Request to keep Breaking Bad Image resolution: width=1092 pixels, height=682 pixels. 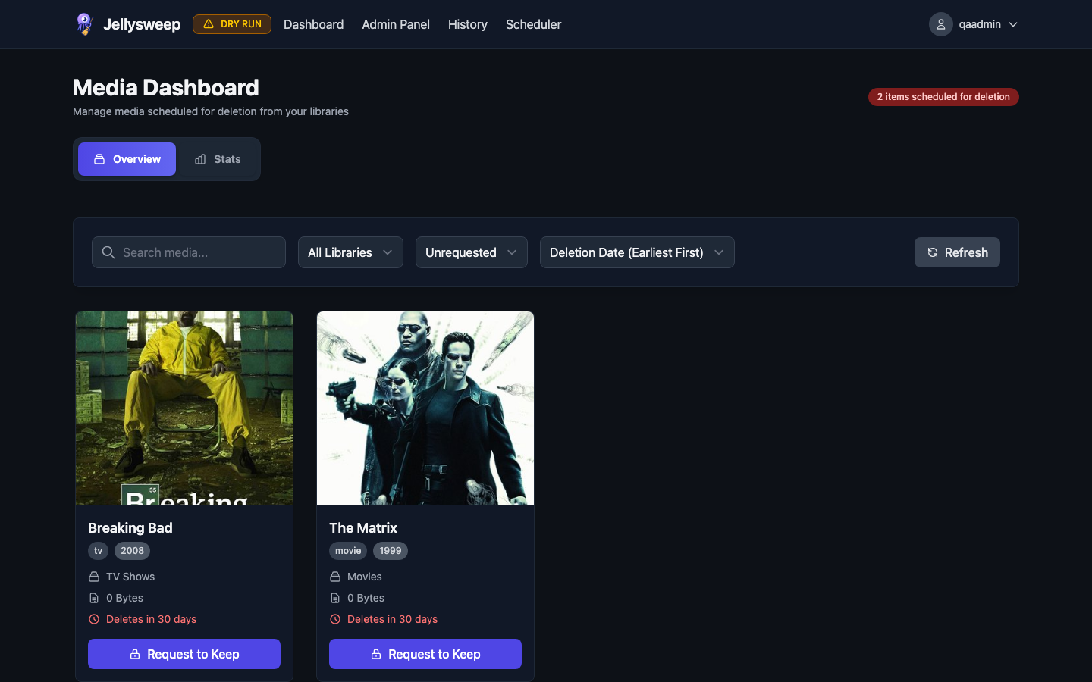coord(184,654)
